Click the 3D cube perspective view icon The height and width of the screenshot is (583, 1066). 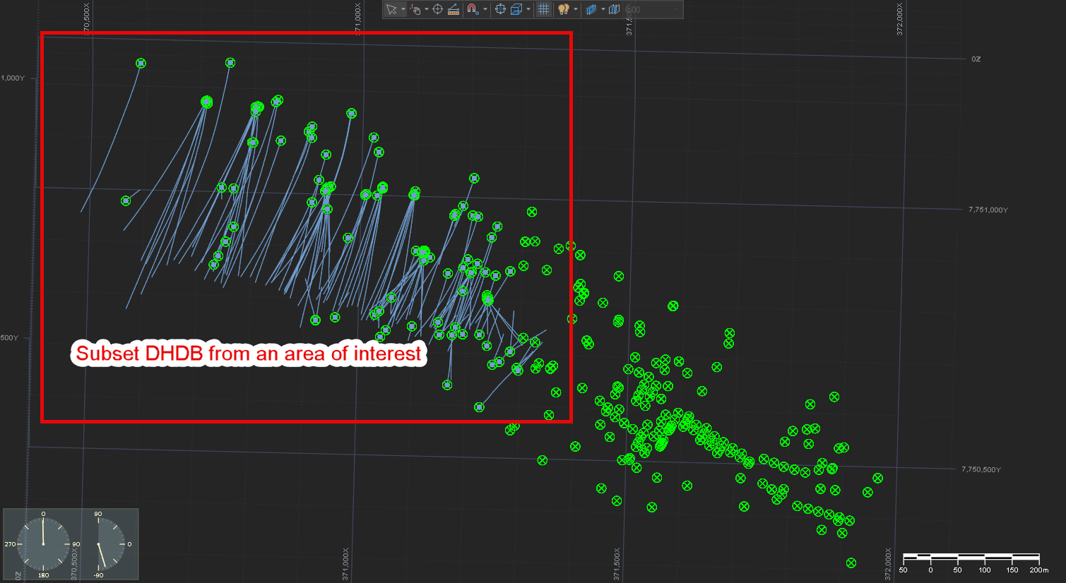(516, 9)
